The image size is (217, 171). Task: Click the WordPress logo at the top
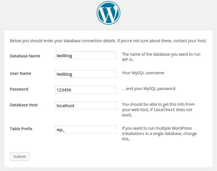(108, 13)
